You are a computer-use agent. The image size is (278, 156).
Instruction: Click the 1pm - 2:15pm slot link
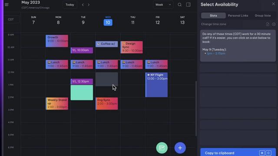(216, 53)
